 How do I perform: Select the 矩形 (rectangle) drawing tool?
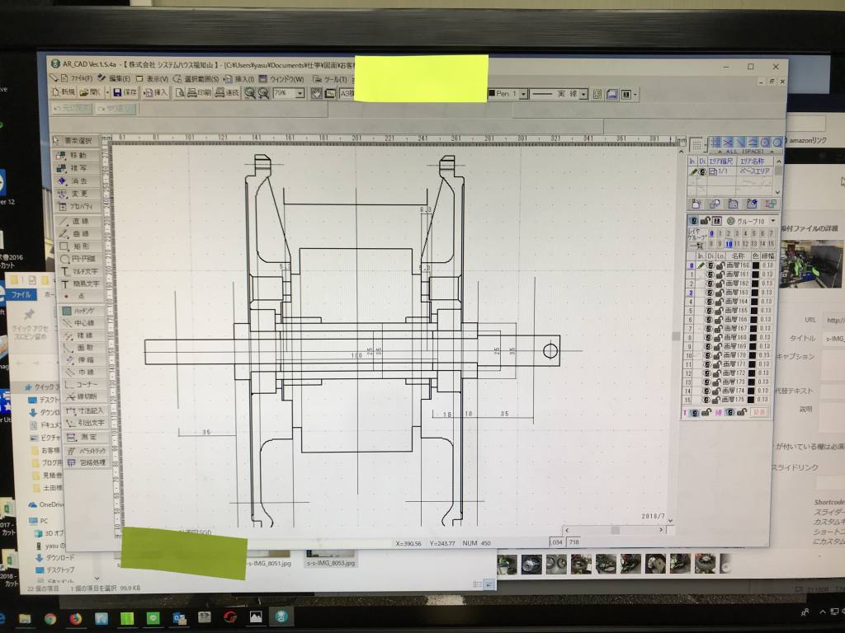tap(79, 246)
